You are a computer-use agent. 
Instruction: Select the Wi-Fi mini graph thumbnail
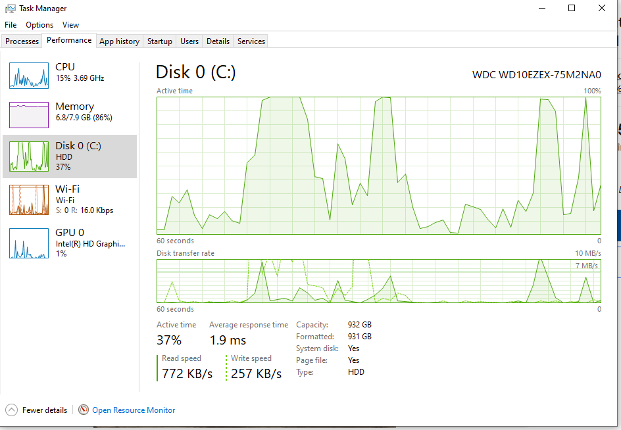[29, 200]
